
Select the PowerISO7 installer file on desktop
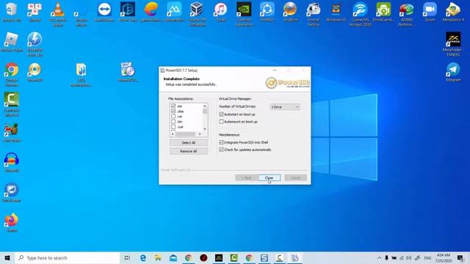128,72
